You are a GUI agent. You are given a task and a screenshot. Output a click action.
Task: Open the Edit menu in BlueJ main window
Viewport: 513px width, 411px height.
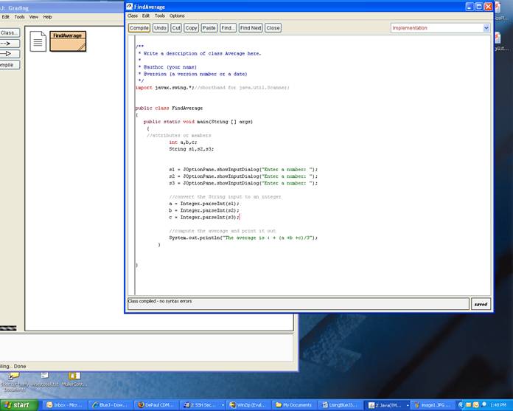6,17
